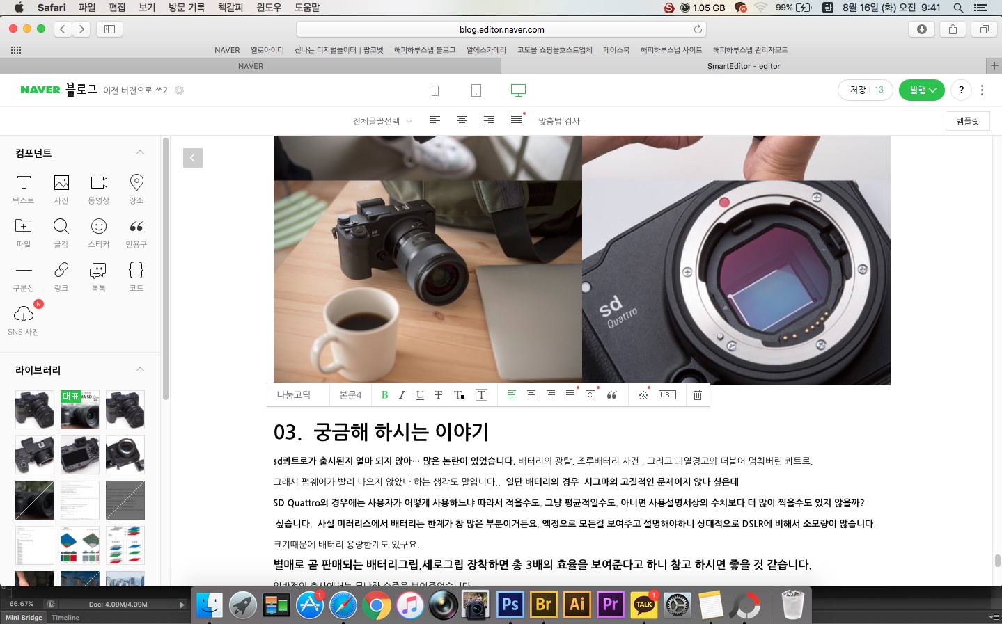Reload the page in Safari address bar
The width and height of the screenshot is (1002, 624).
(698, 29)
